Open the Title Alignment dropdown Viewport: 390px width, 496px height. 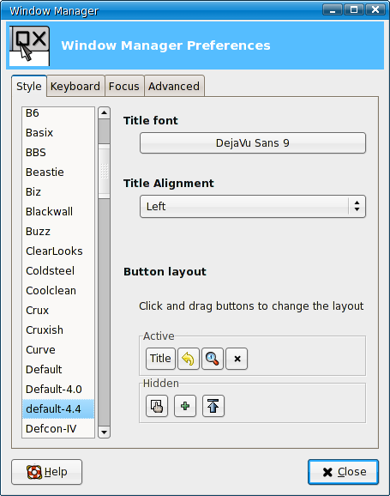[253, 206]
